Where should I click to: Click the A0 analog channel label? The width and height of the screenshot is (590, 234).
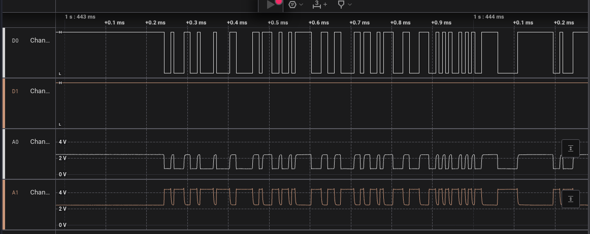(15, 142)
